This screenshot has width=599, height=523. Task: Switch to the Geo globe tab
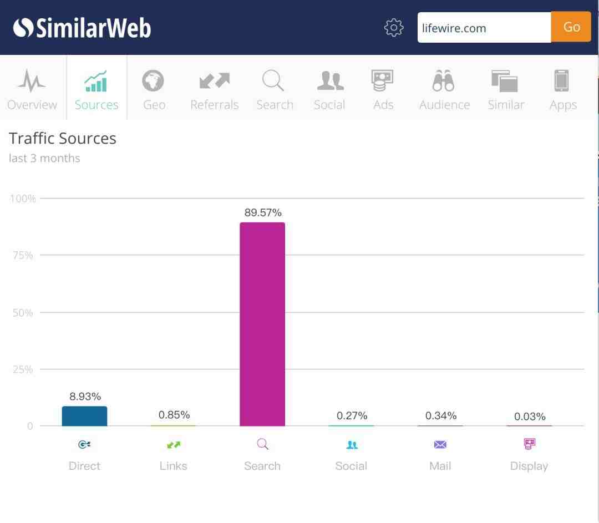click(x=154, y=89)
